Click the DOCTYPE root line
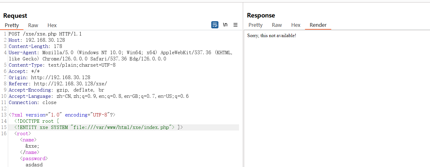 click(37, 121)
